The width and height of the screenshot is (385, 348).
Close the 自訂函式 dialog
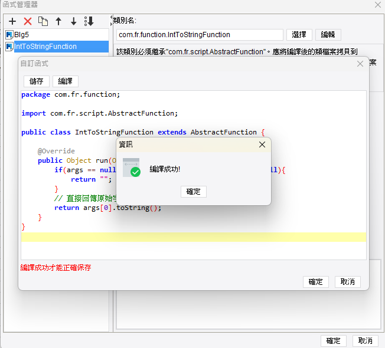click(360, 64)
